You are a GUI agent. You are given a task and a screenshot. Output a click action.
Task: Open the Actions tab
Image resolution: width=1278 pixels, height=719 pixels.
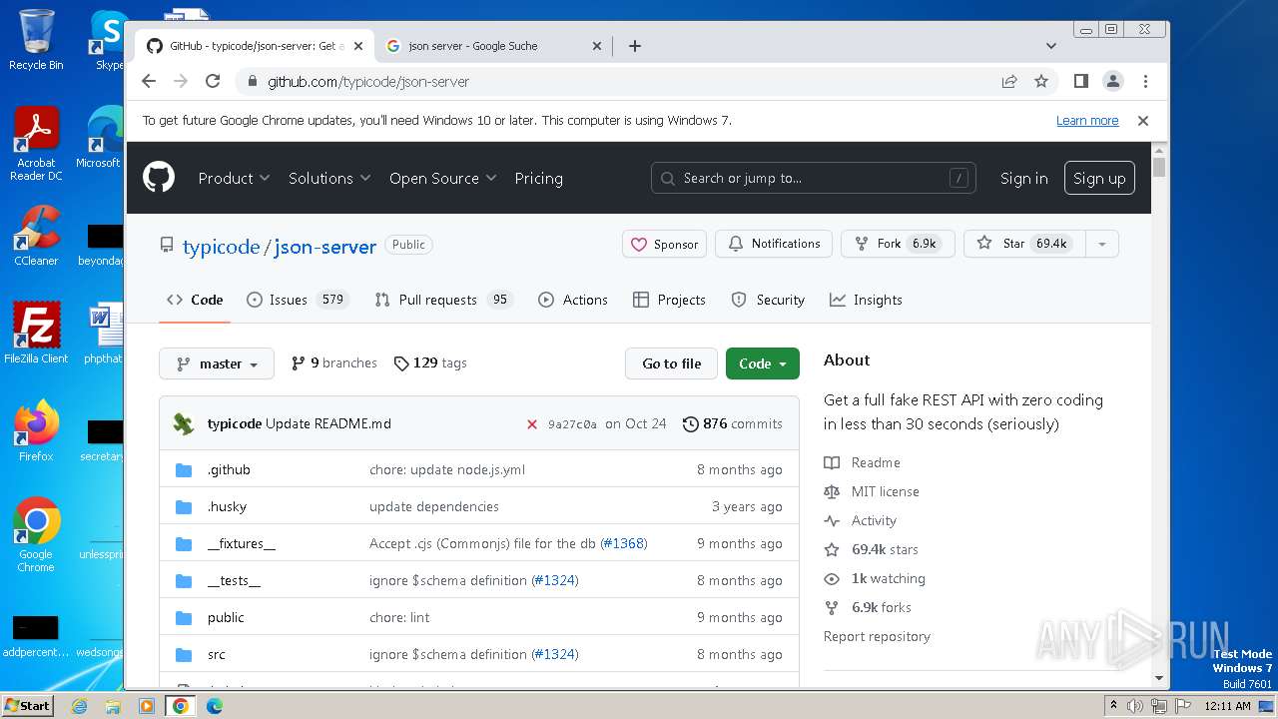tap(573, 300)
